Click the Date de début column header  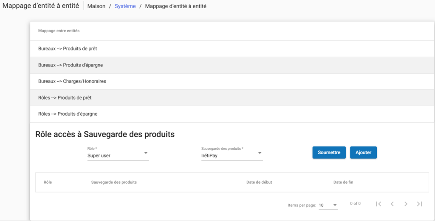pyautogui.click(x=259, y=182)
